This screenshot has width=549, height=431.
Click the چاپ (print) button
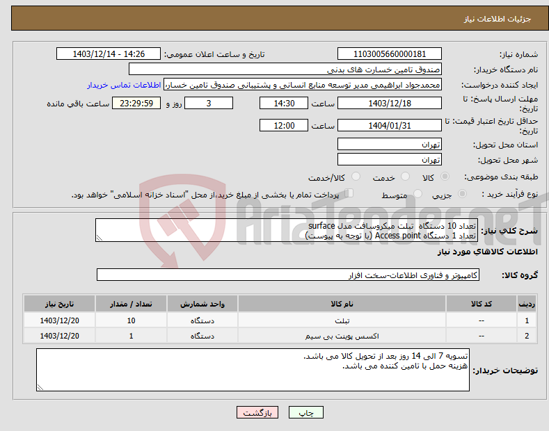[x=305, y=413]
